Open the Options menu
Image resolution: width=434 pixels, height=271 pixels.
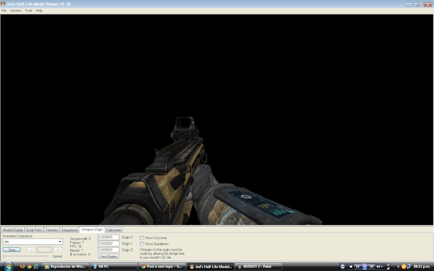16,10
